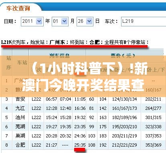Click arrival time 19:27
Image resolution: width=166 pixels, height=153 pixels.
coord(51,127)
